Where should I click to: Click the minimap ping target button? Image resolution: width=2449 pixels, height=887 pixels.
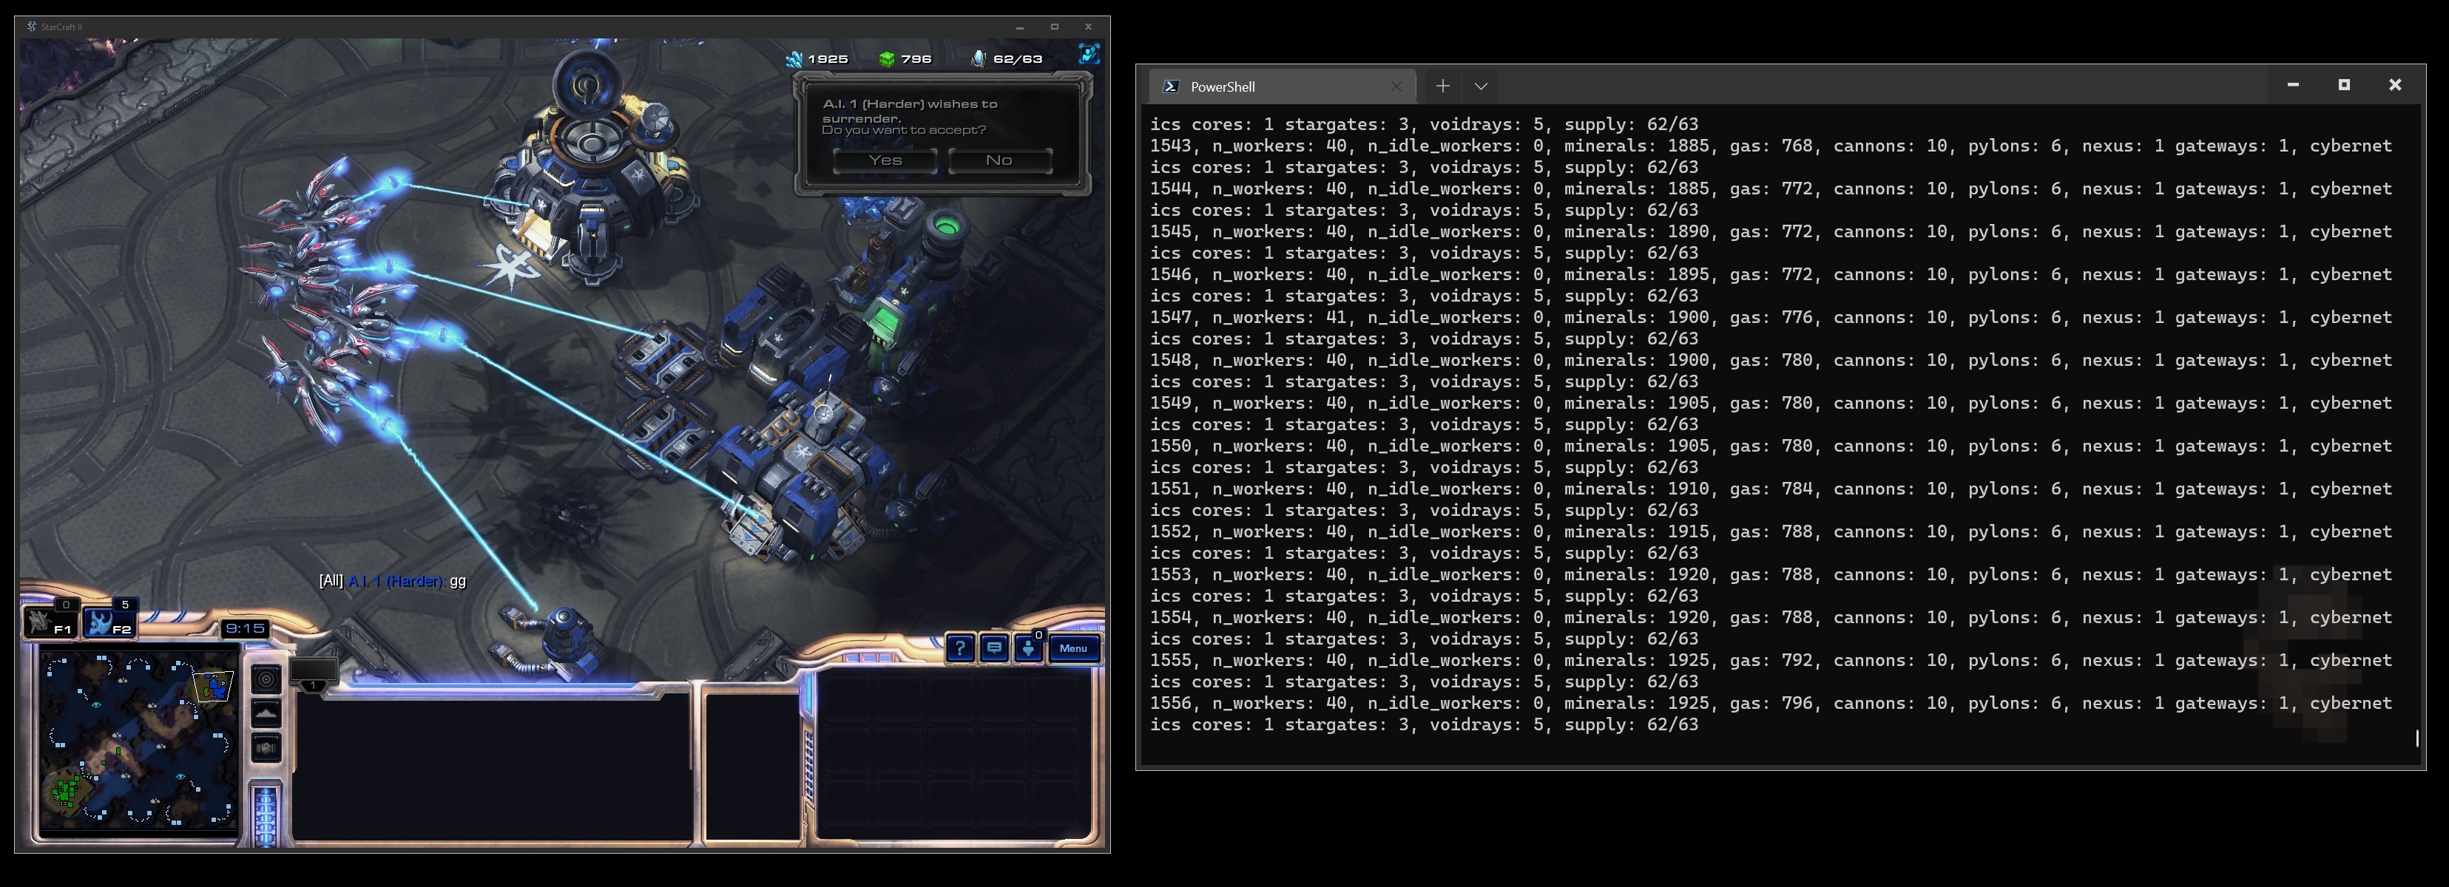(266, 679)
